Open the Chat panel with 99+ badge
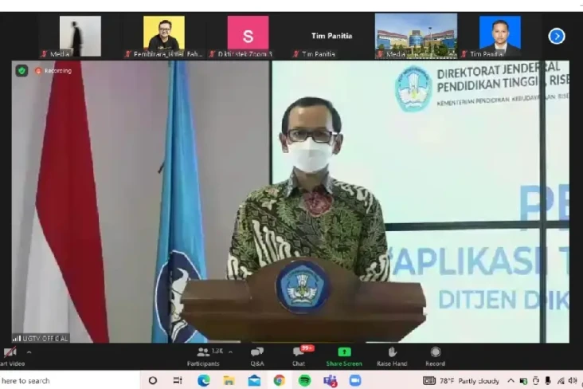 (299, 356)
